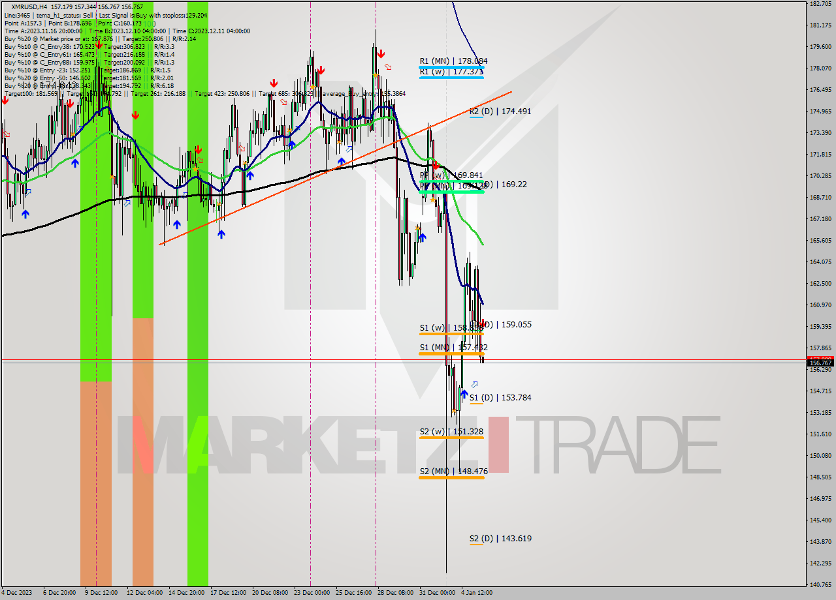Click 154.715 on the price axis
The image size is (836, 600).
point(820,391)
